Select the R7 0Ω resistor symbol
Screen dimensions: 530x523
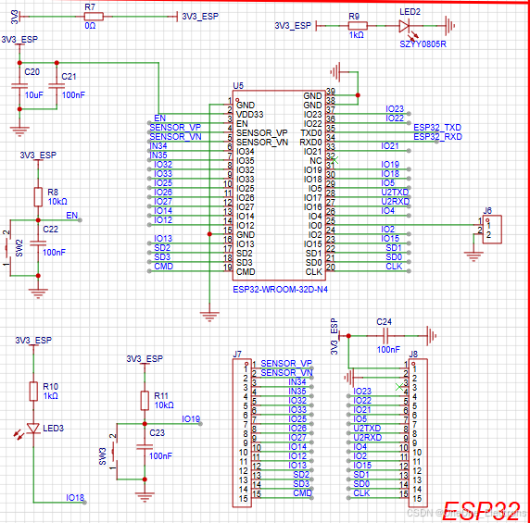[94, 17]
